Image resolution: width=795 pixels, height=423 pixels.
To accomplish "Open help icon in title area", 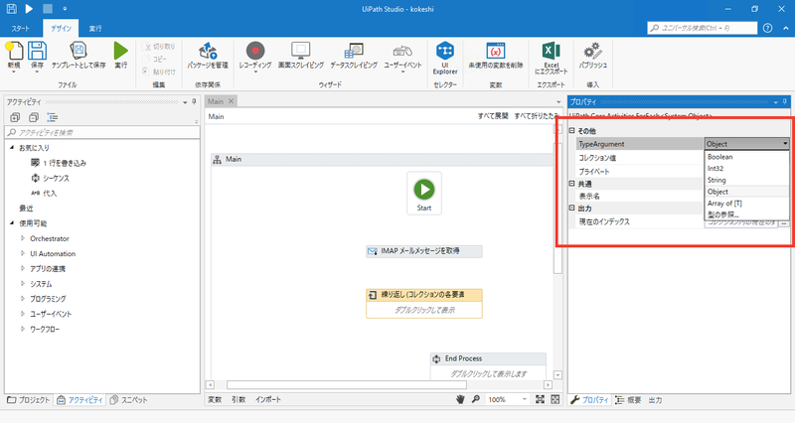I will pos(767,28).
